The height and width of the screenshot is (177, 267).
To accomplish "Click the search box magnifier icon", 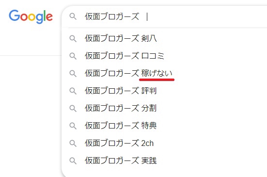I will click(73, 16).
